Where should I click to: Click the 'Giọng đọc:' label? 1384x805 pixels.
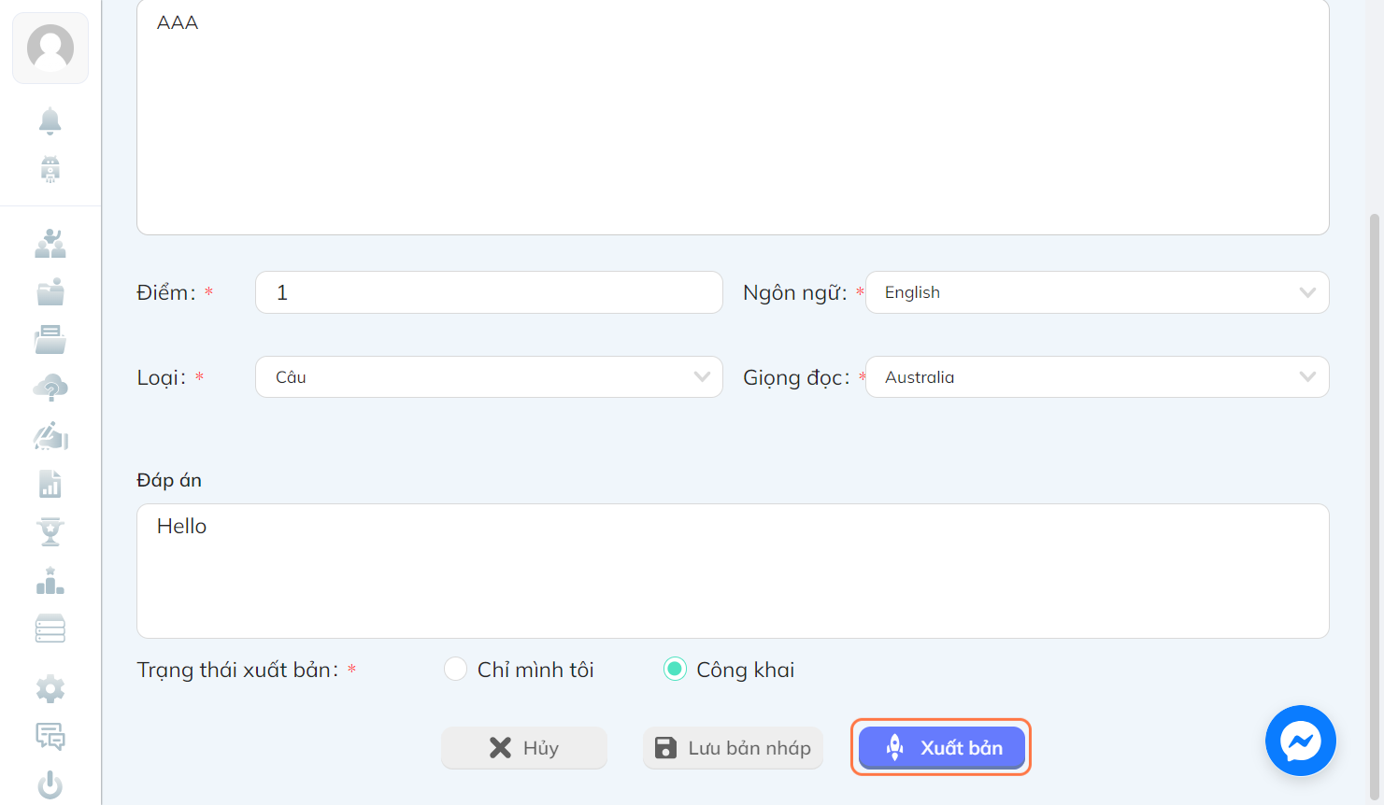[x=797, y=377]
